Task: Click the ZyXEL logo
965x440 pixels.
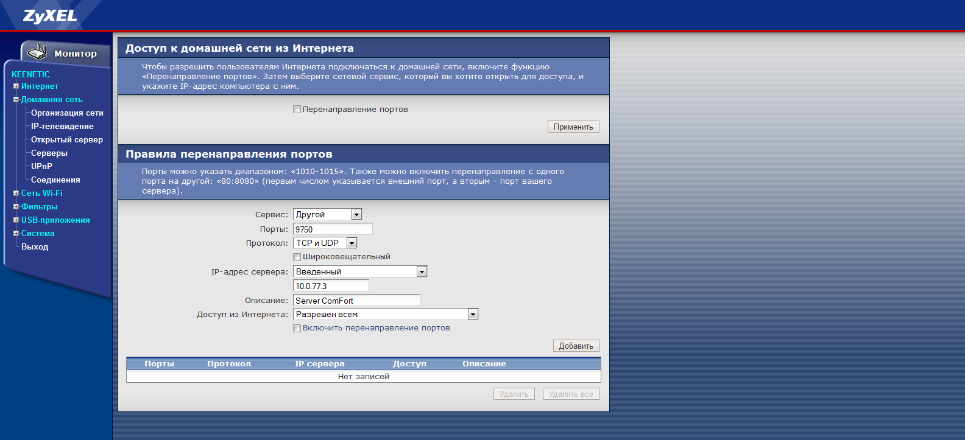Action: (x=50, y=16)
